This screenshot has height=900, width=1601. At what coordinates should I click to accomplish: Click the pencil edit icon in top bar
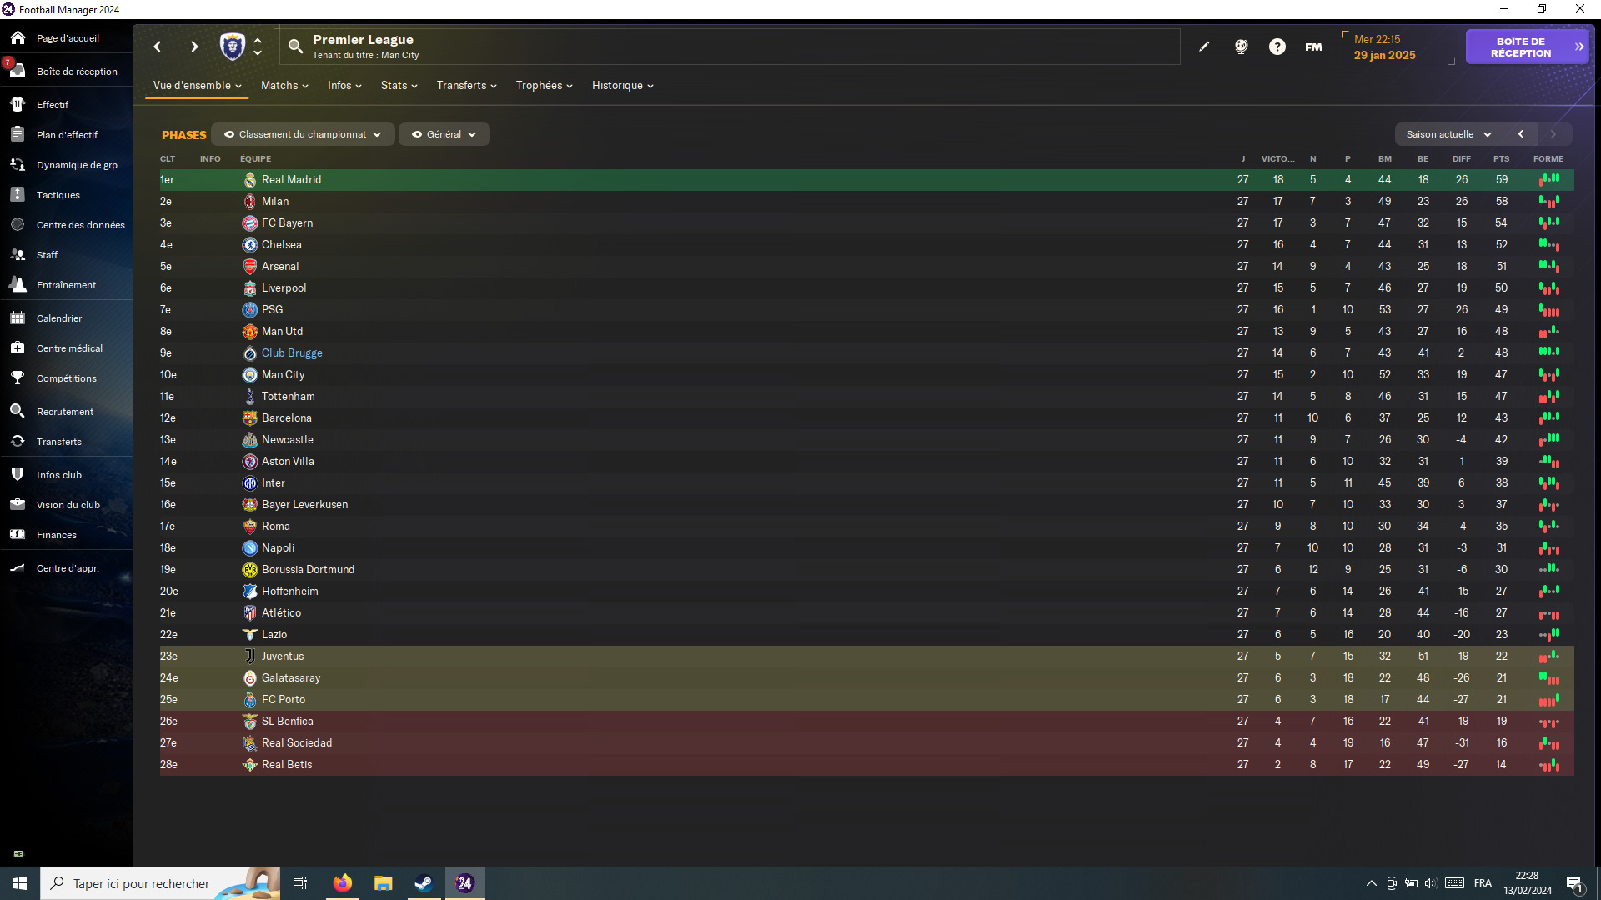click(x=1204, y=47)
